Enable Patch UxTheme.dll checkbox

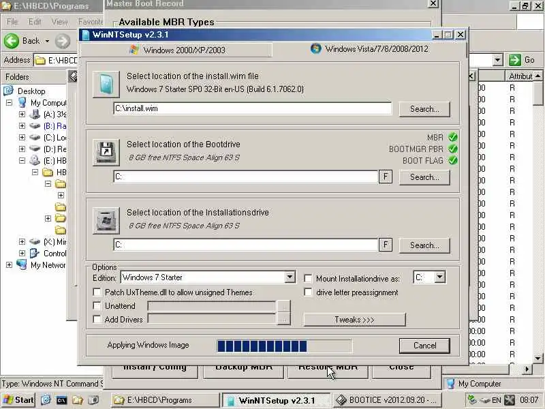(97, 292)
